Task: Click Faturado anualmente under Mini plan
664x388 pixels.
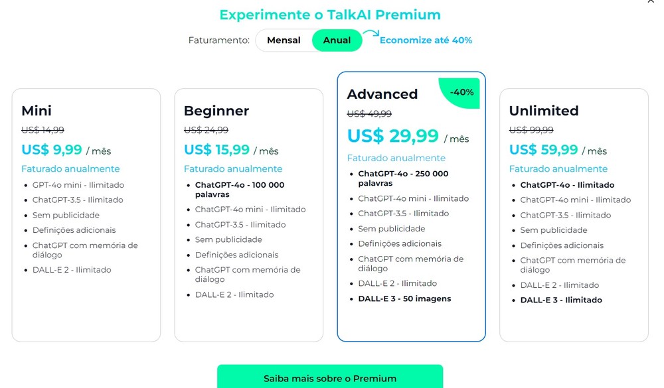Action: [70, 168]
